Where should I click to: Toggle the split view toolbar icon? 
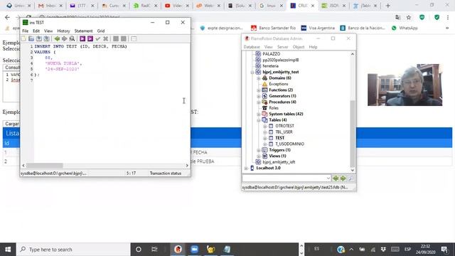134,38
